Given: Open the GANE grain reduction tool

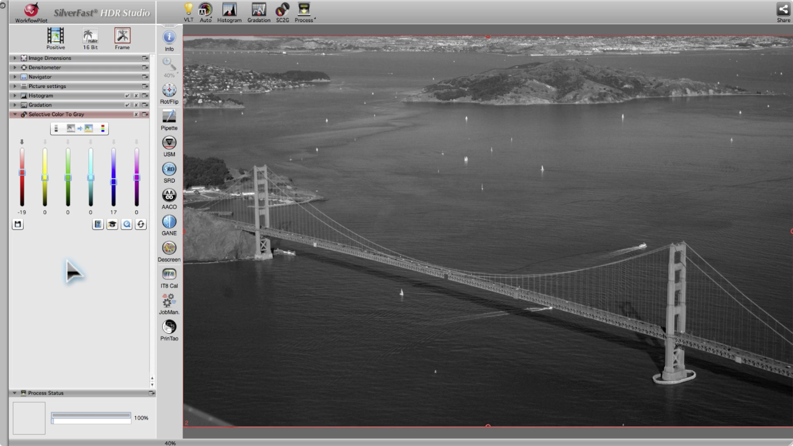Looking at the screenshot, I should (169, 222).
